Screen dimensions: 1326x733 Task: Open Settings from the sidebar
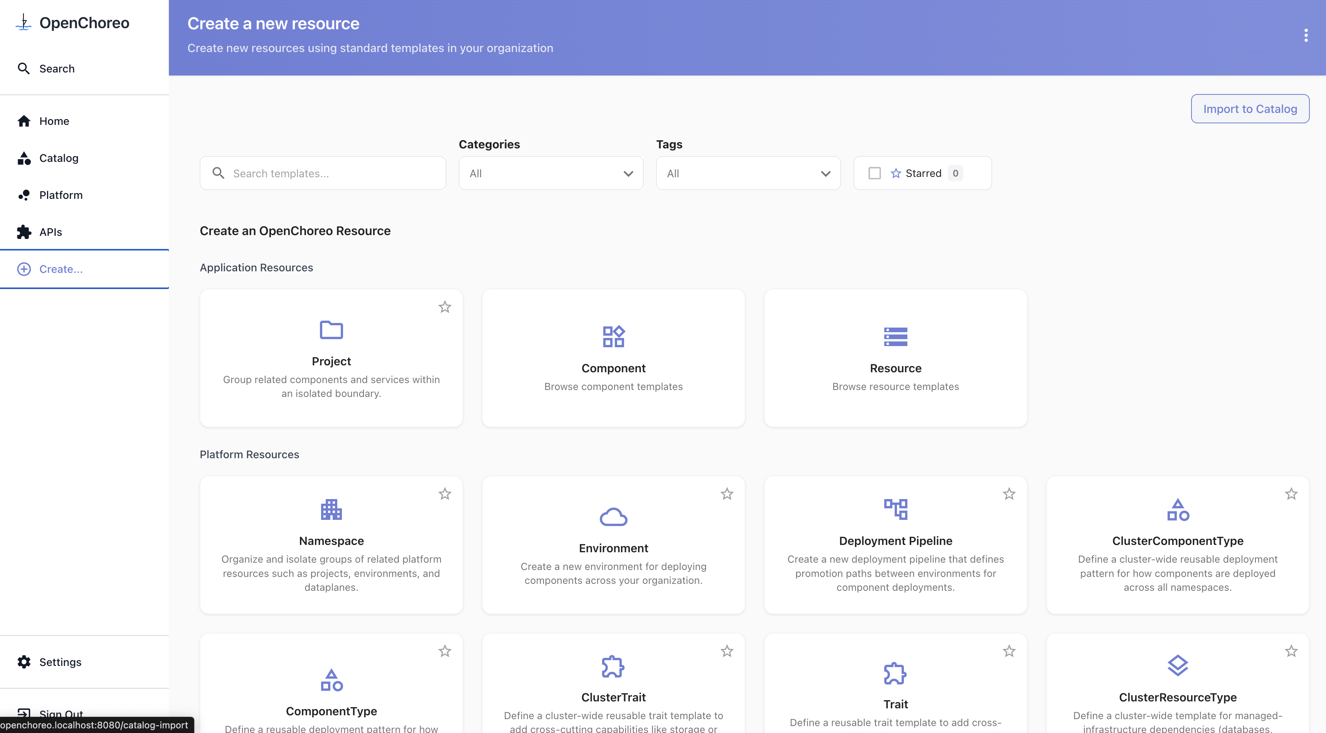click(84, 662)
